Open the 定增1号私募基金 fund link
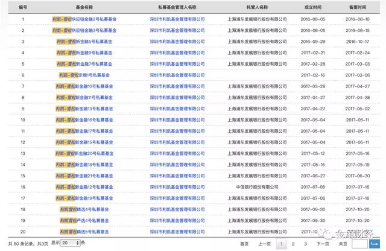The width and height of the screenshot is (386, 251). (84, 75)
